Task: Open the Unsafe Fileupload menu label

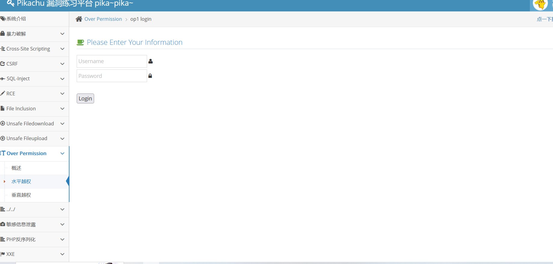Action: pos(27,138)
